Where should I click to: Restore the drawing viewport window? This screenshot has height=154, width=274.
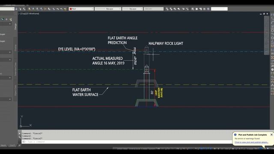pyautogui.click(x=264, y=14)
